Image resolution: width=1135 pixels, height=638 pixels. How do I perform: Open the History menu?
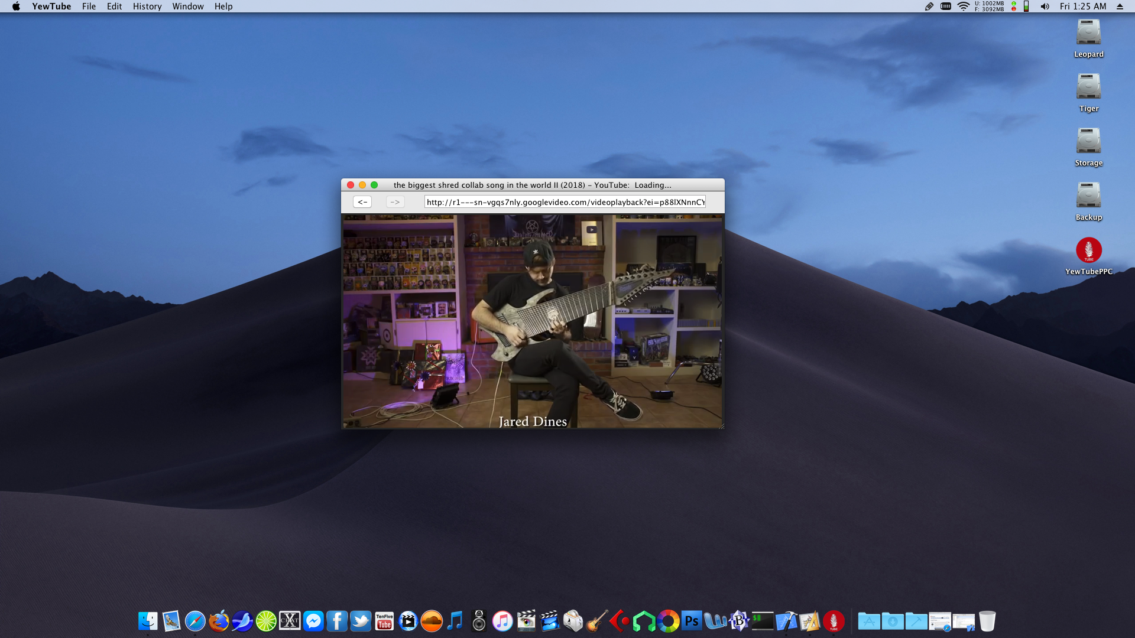click(147, 6)
